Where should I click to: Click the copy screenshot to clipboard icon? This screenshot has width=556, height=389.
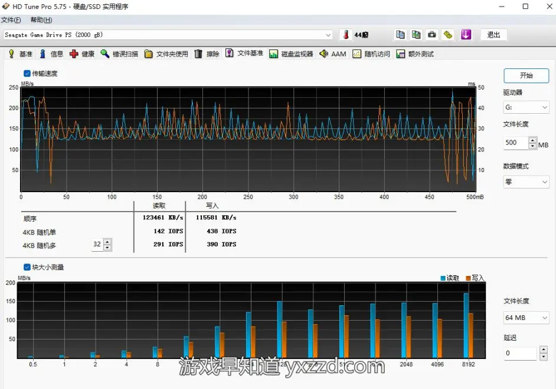click(417, 35)
